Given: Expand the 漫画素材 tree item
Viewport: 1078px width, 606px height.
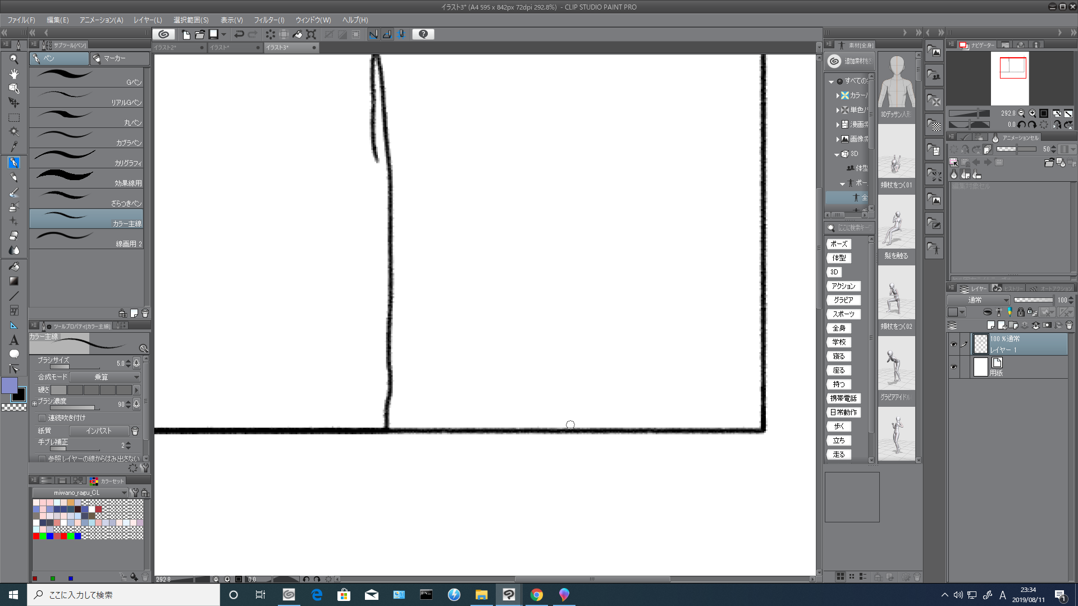Looking at the screenshot, I should [838, 125].
